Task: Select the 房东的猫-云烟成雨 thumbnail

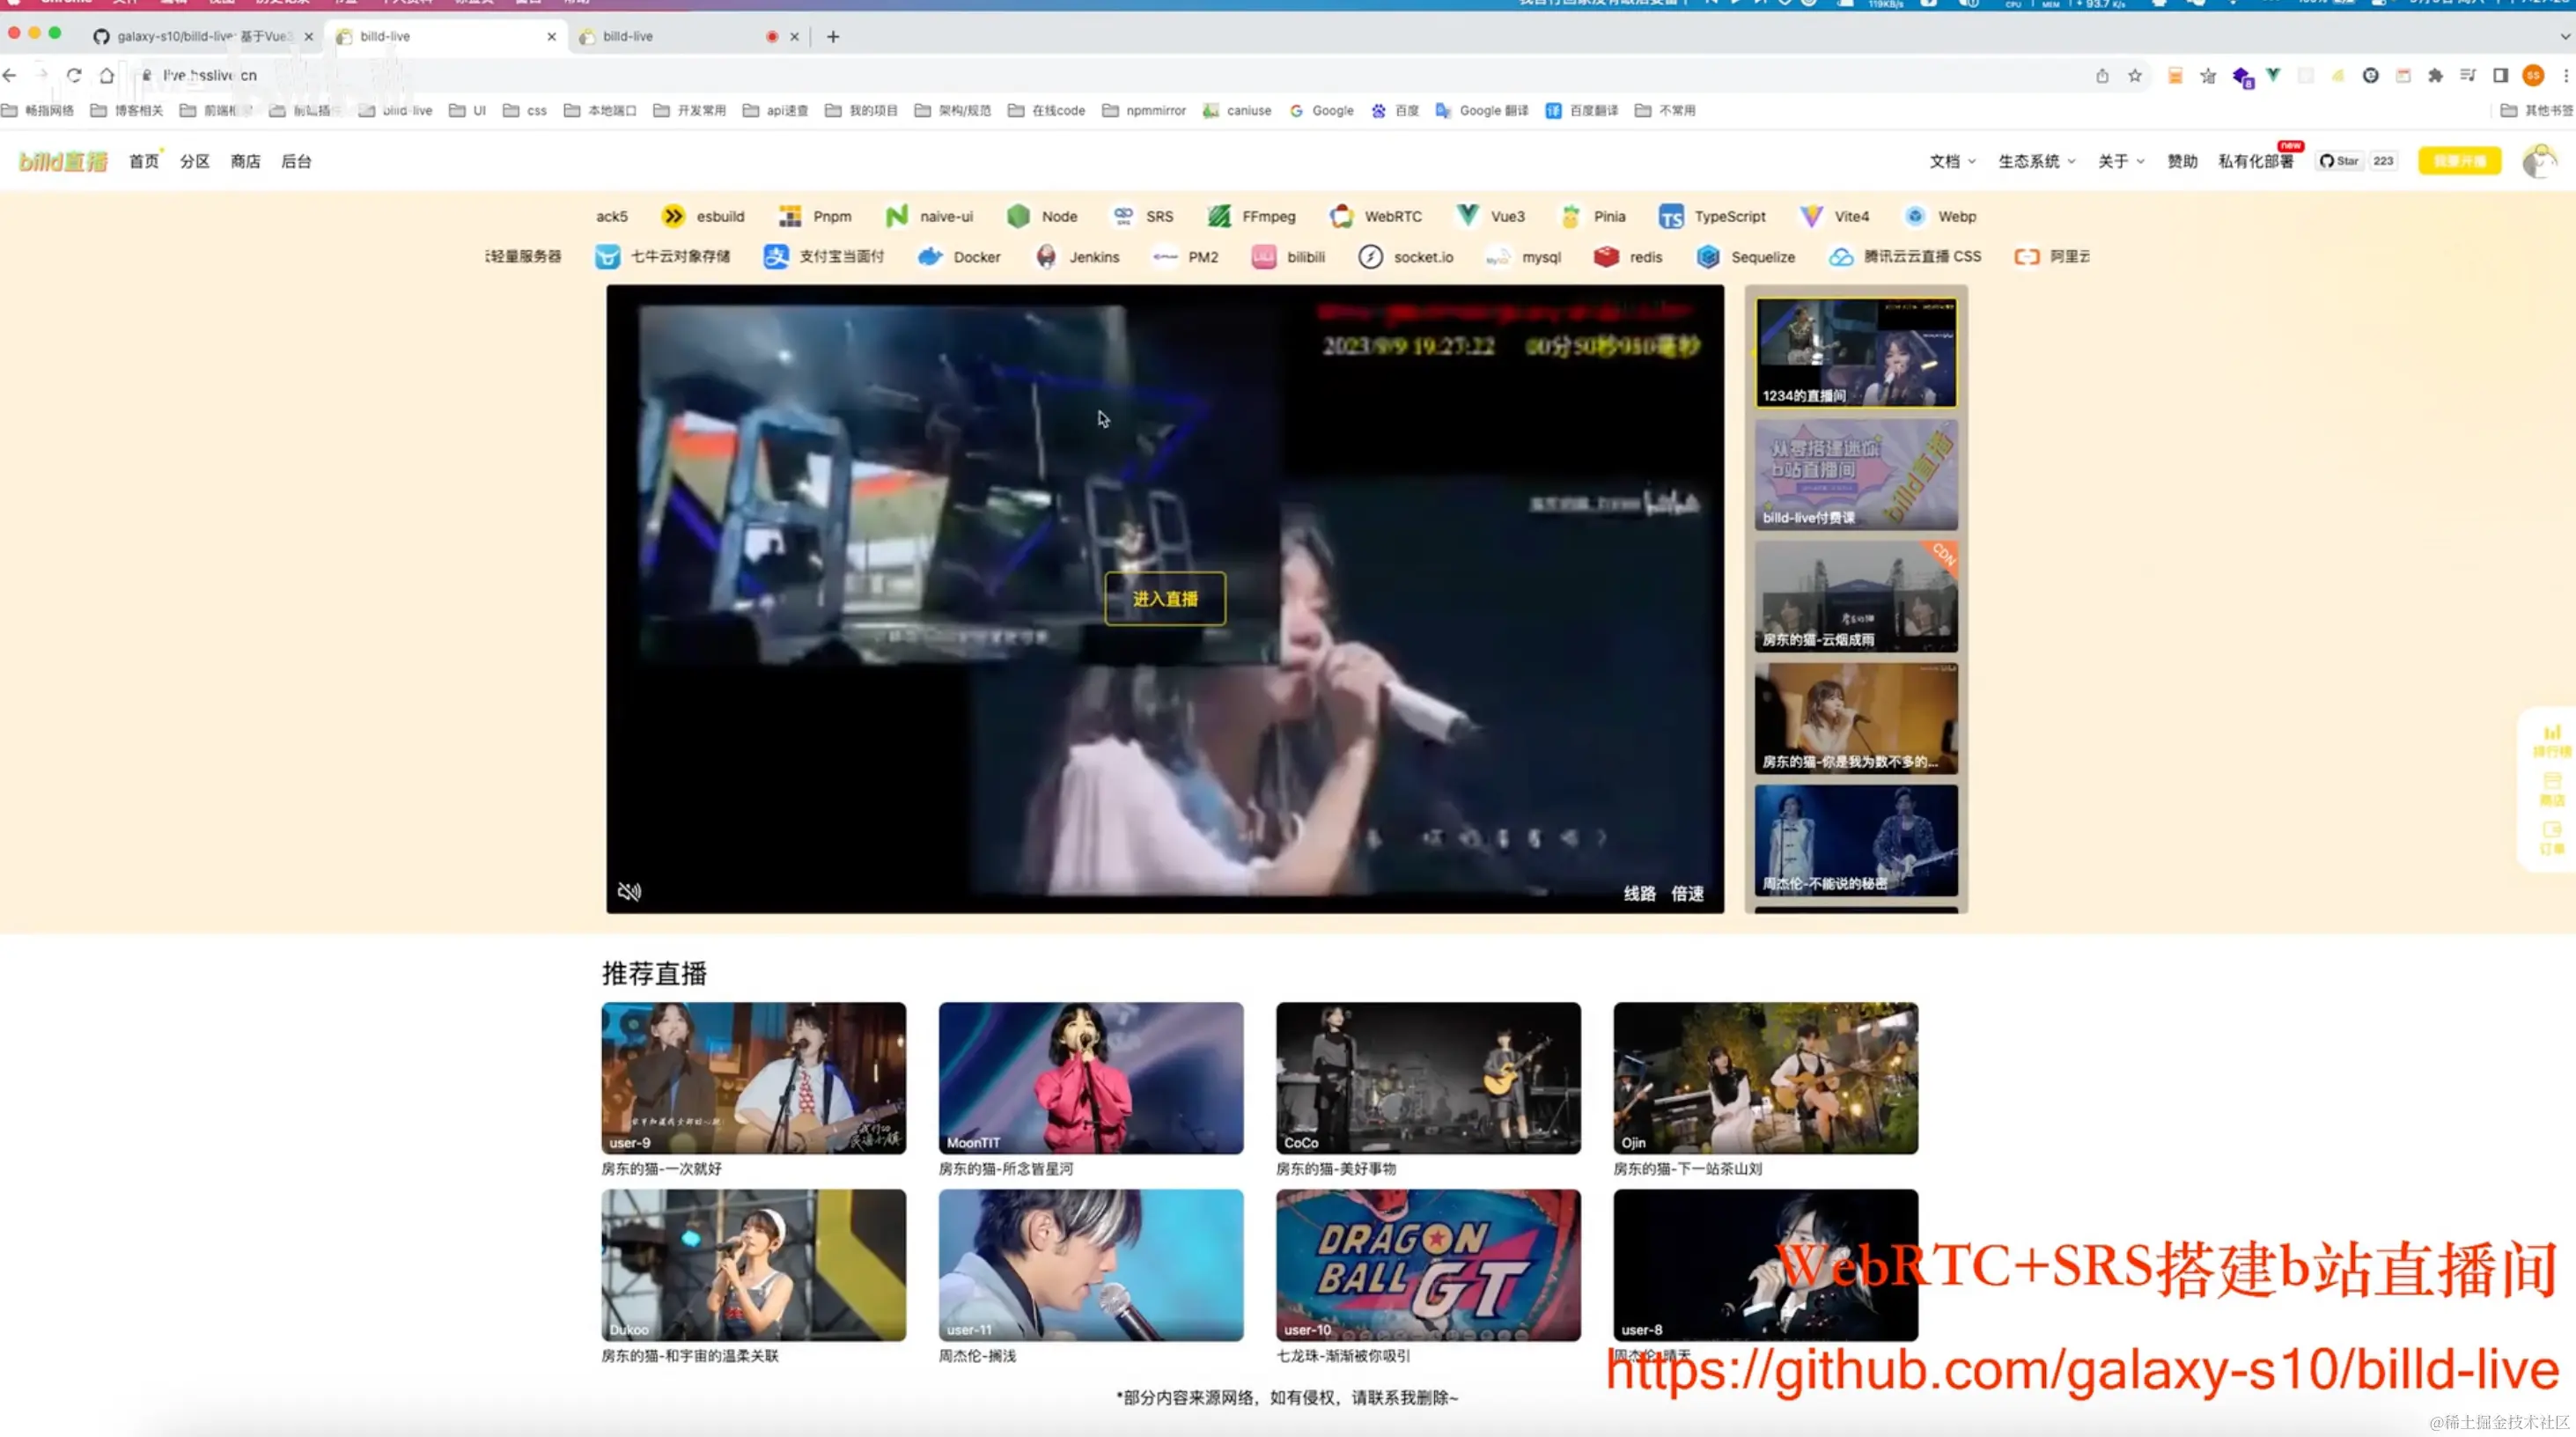Action: coord(1856,596)
